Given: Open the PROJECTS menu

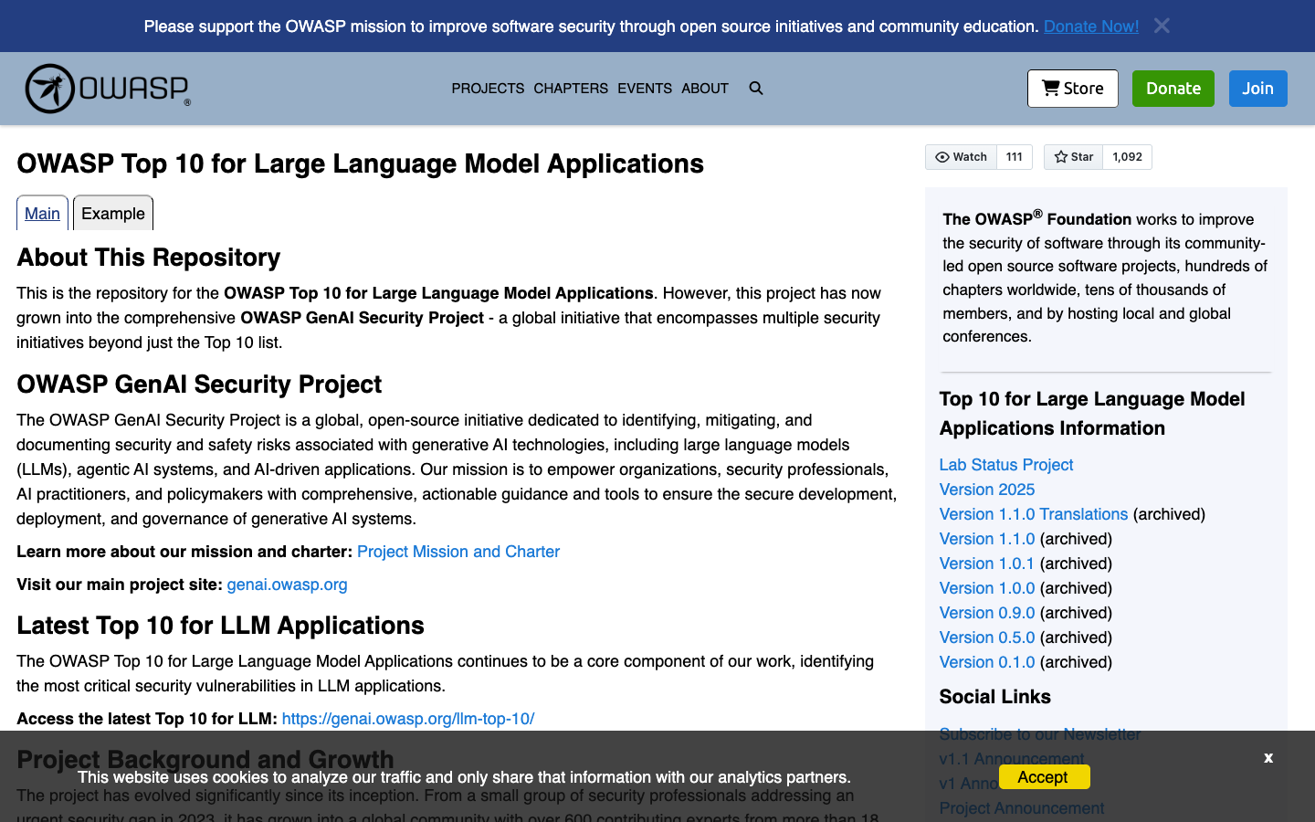Looking at the screenshot, I should click(x=488, y=88).
